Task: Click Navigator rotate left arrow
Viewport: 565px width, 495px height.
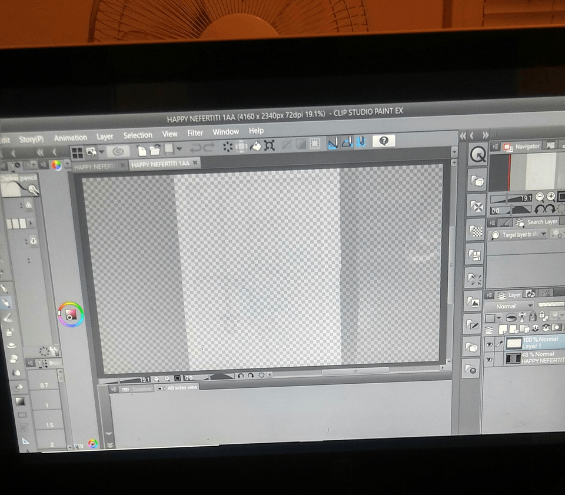Action: (x=539, y=209)
